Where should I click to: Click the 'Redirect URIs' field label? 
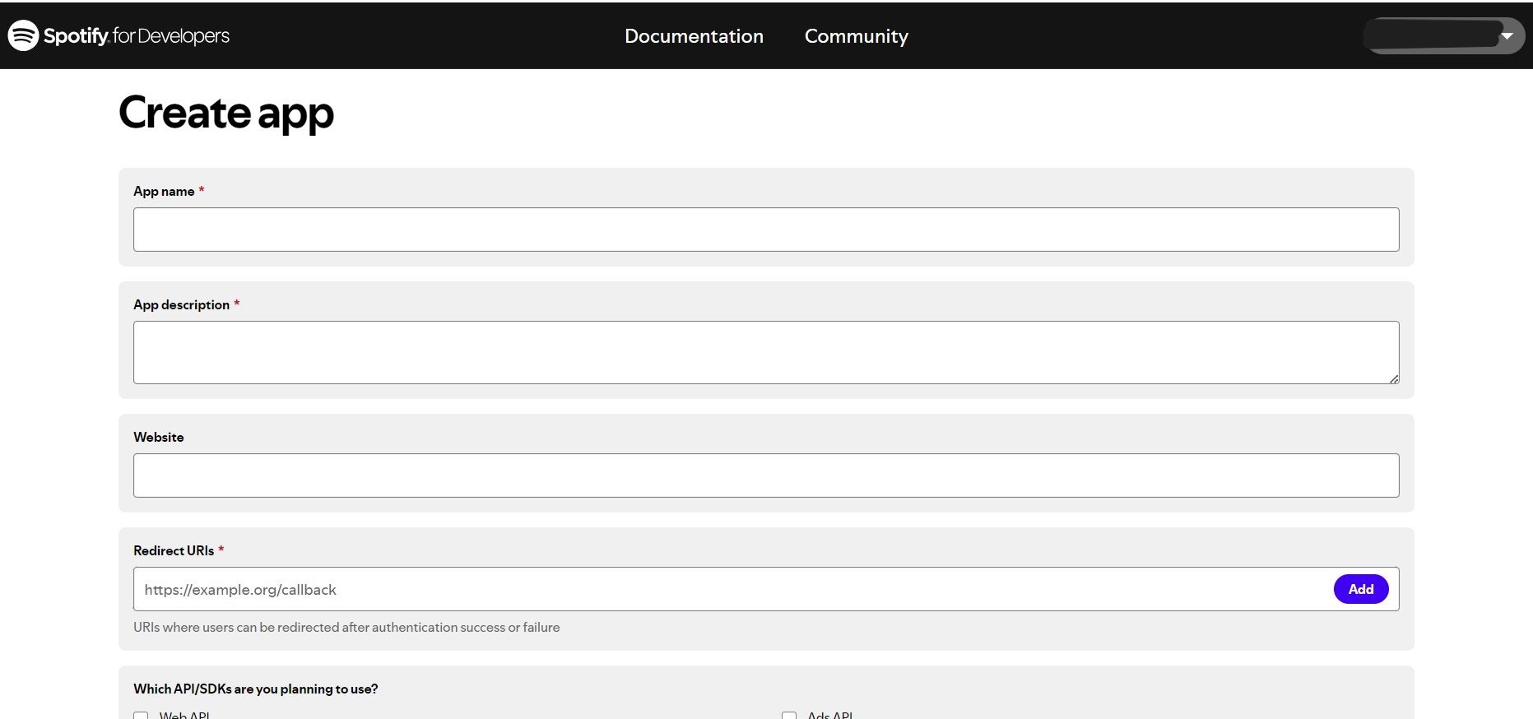174,550
